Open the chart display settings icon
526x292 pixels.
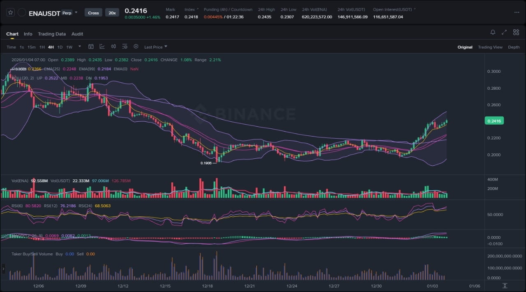125,47
